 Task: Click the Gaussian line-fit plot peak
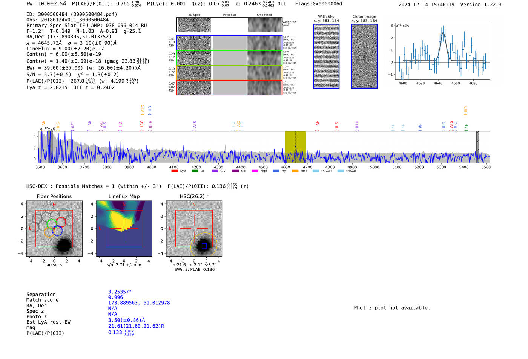(x=443, y=34)
